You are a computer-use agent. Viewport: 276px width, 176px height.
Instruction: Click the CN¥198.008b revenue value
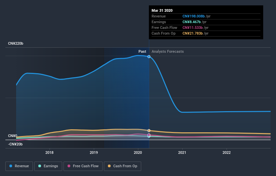point(194,16)
